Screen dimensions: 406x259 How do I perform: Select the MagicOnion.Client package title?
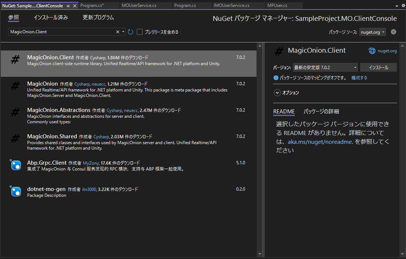click(51, 57)
